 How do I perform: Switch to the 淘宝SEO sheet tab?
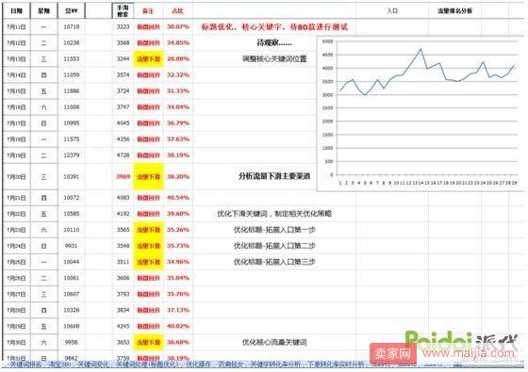click(x=60, y=364)
